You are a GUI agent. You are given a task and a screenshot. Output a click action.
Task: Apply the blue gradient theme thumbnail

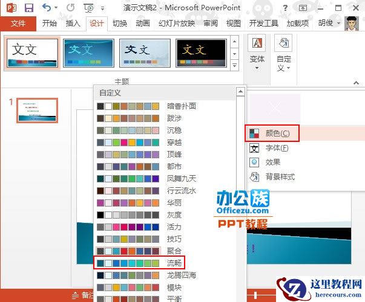89,53
